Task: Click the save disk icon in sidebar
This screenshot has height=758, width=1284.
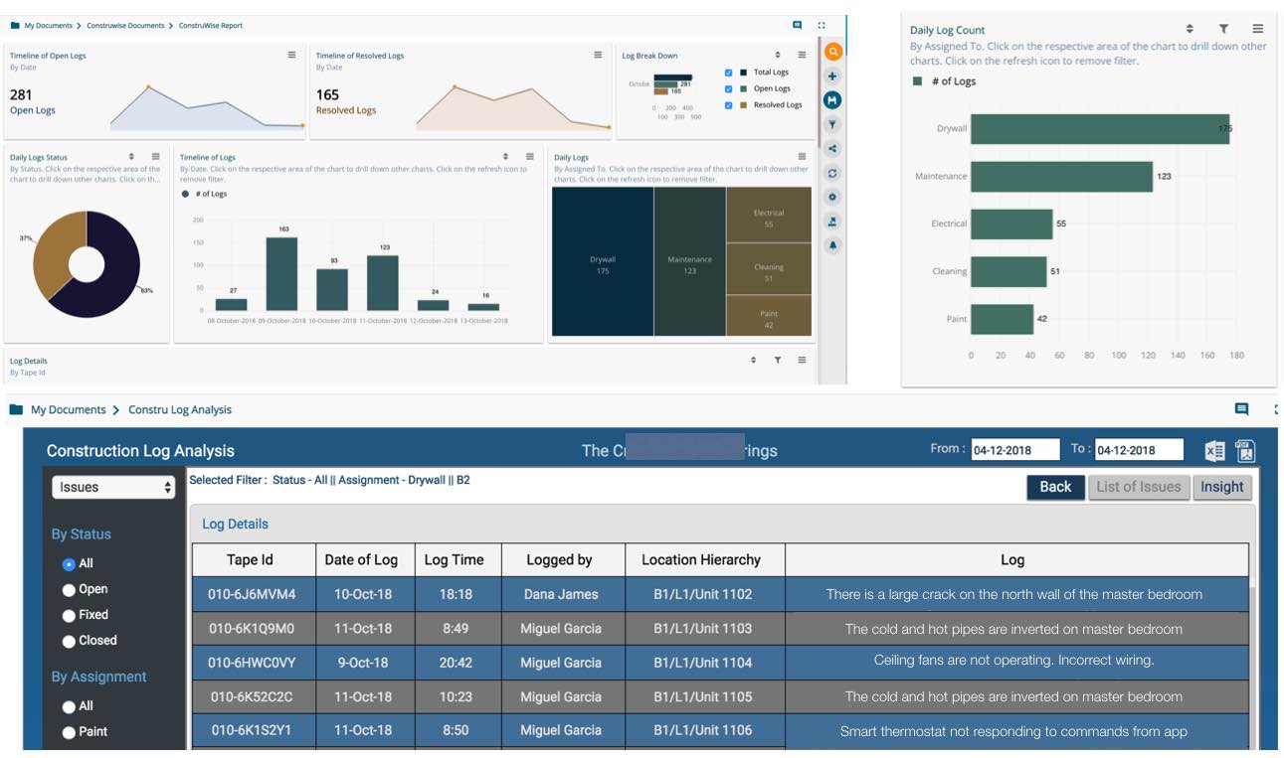Action: pos(832,100)
